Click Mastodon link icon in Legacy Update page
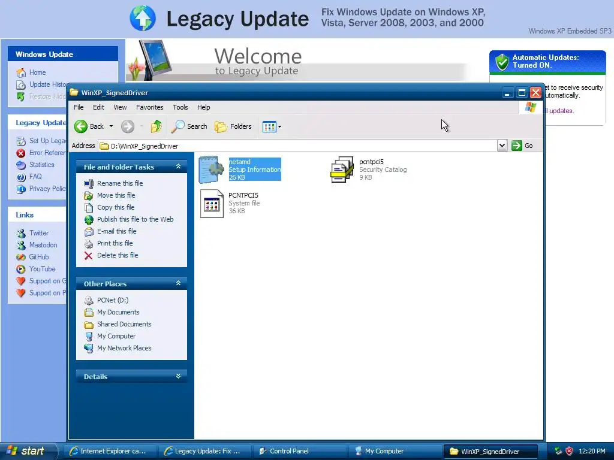The image size is (614, 460). click(x=21, y=245)
